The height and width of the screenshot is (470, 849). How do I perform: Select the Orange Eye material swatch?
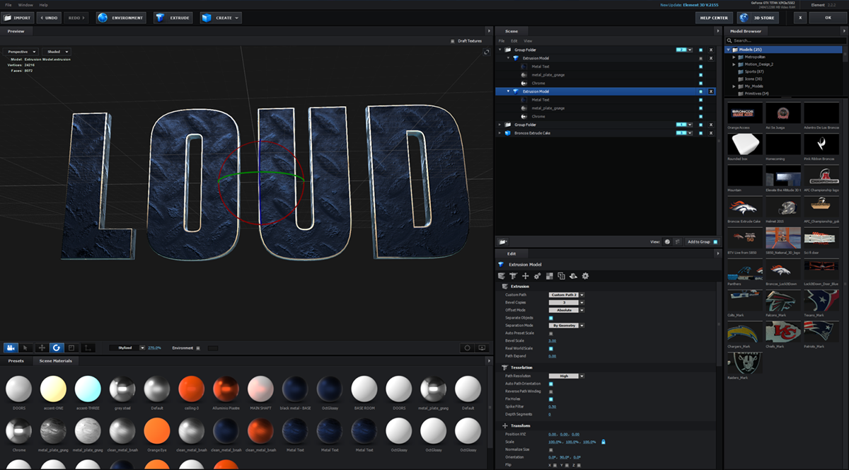(157, 430)
